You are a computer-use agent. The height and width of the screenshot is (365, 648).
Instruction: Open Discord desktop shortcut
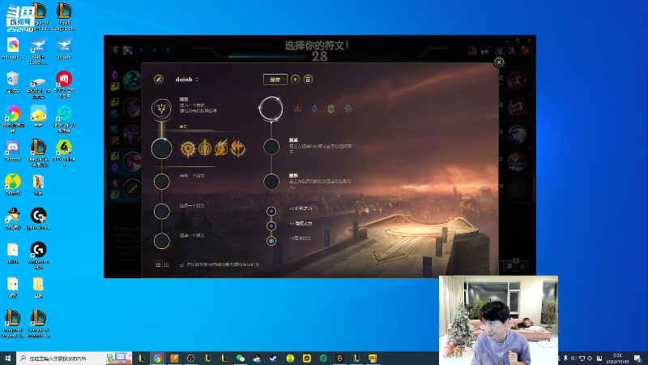click(13, 151)
